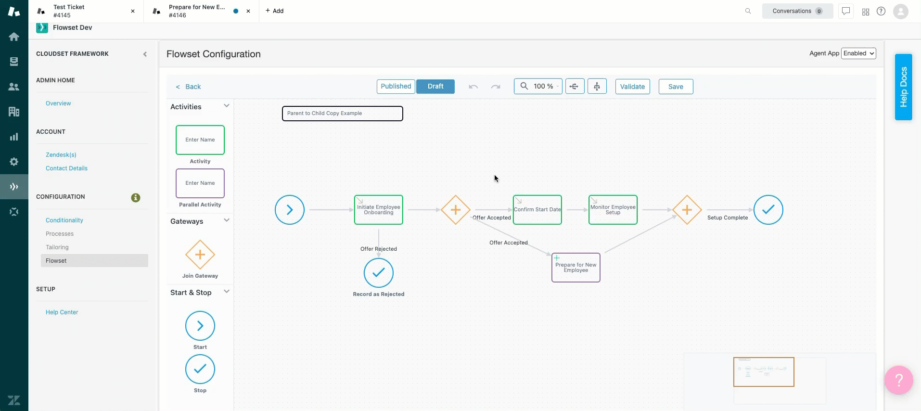921x411 pixels.
Task: Click Record as Rejected stop node
Action: tap(379, 273)
